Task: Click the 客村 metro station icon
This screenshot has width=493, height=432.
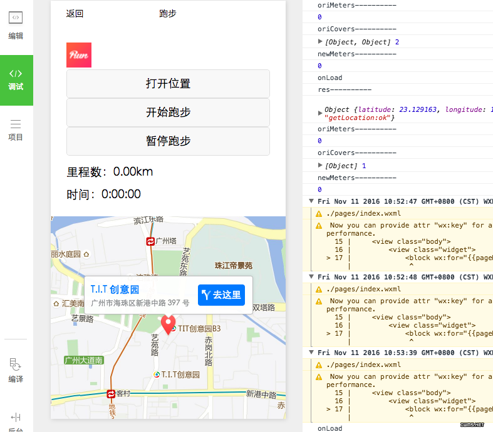Action: click(x=111, y=394)
